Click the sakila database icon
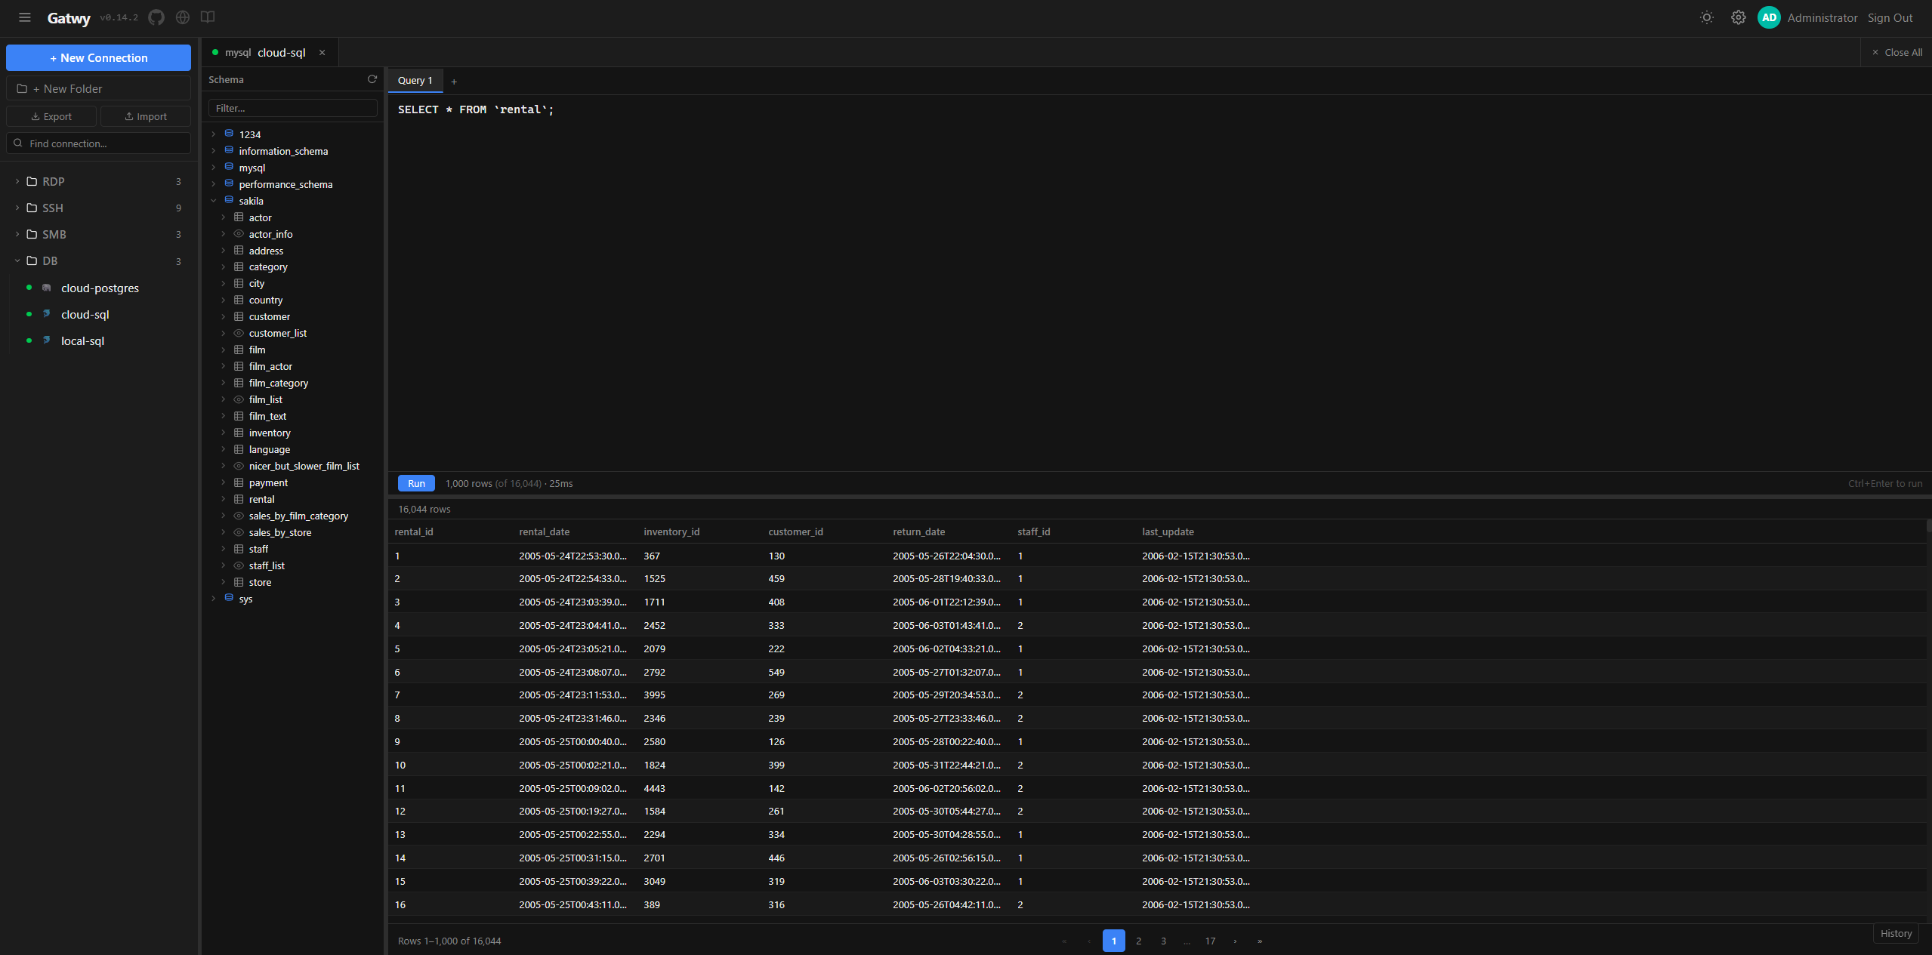Screen dimensions: 1932x955 [229, 200]
